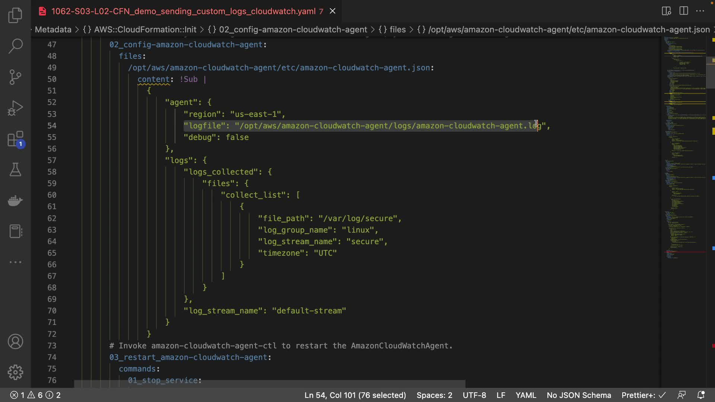Click the Spaces: 2 indentation setting

434,395
